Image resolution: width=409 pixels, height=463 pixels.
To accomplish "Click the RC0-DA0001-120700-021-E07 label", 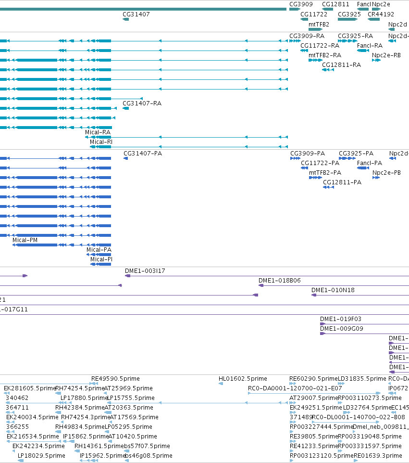I will [x=295, y=388].
